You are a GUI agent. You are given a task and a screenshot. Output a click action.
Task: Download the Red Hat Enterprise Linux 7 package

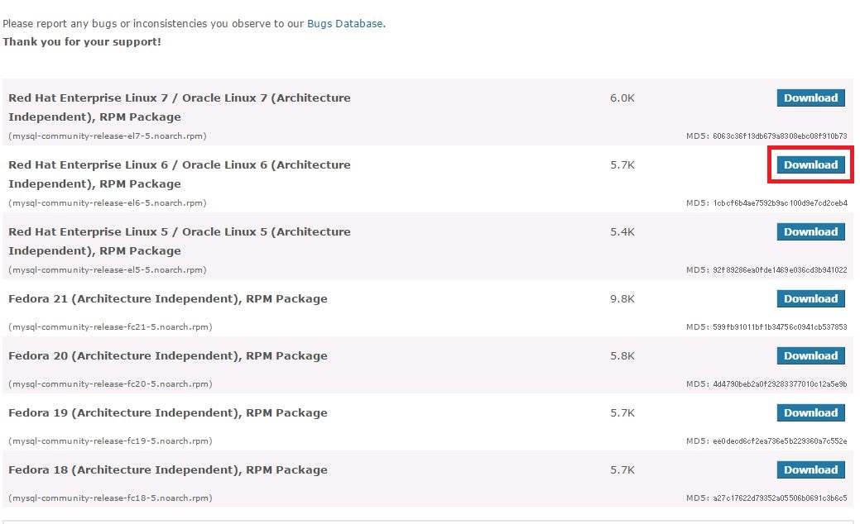pos(810,98)
